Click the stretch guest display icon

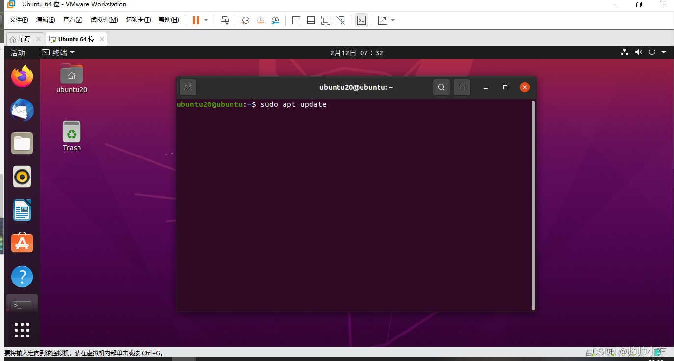click(x=383, y=20)
